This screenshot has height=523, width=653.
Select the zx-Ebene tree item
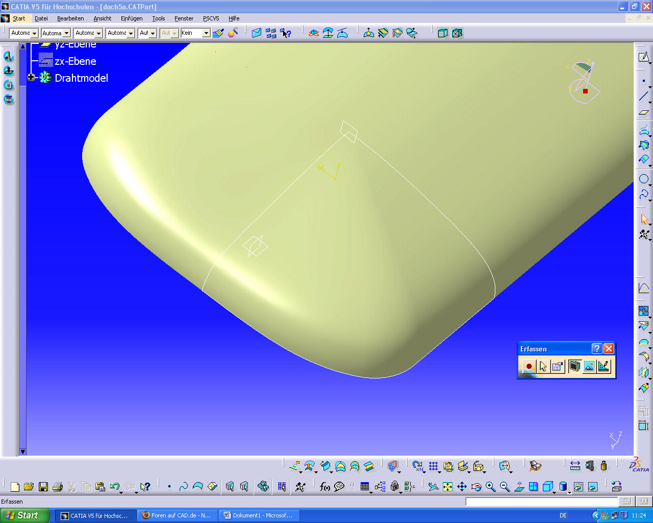click(x=76, y=61)
